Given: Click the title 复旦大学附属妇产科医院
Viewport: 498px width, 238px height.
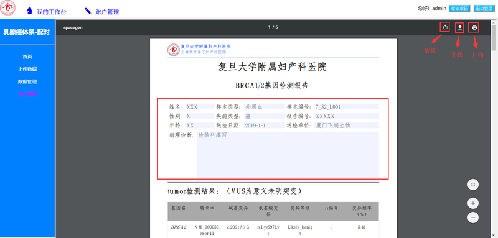Looking at the screenshot, I should pyautogui.click(x=272, y=67).
